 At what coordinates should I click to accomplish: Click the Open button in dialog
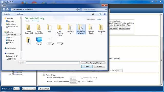tap(87, 67)
